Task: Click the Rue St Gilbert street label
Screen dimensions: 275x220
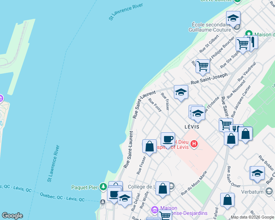Action: pos(209,44)
